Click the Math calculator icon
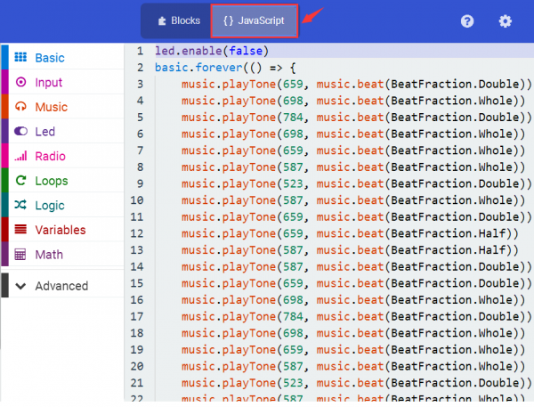Screen dimensions: 534x407 pyautogui.click(x=20, y=255)
